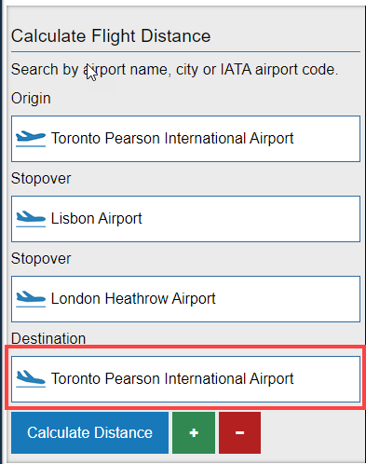Click the plane icon beside Lisbon Airport

[31, 219]
